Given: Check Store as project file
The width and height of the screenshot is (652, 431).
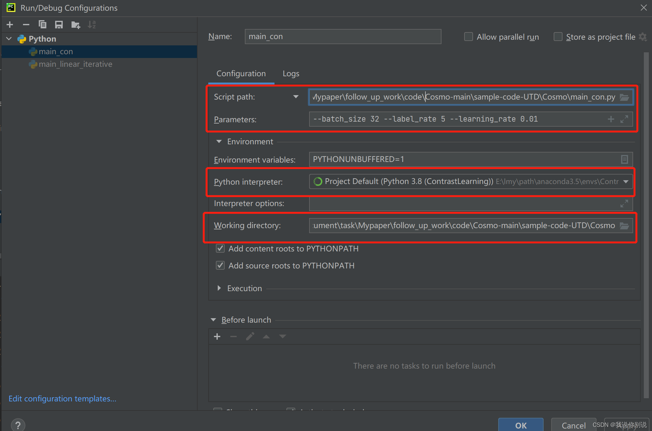Looking at the screenshot, I should point(558,37).
